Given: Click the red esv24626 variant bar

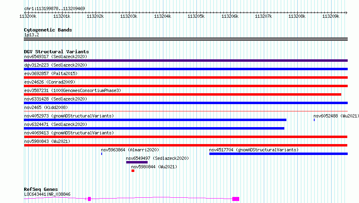Looking at the screenshot, I should tap(186, 86).
